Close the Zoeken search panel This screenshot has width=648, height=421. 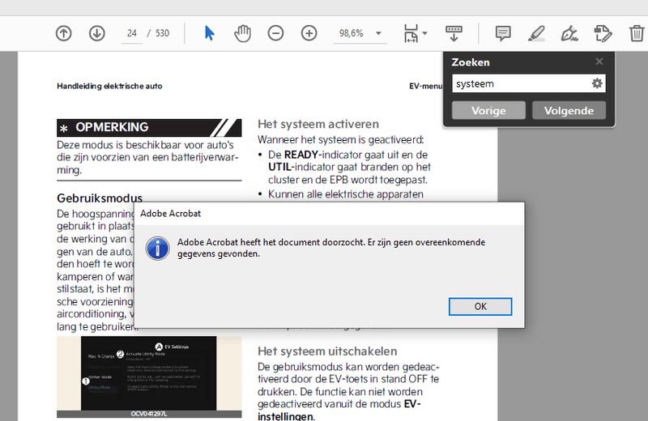click(x=599, y=62)
